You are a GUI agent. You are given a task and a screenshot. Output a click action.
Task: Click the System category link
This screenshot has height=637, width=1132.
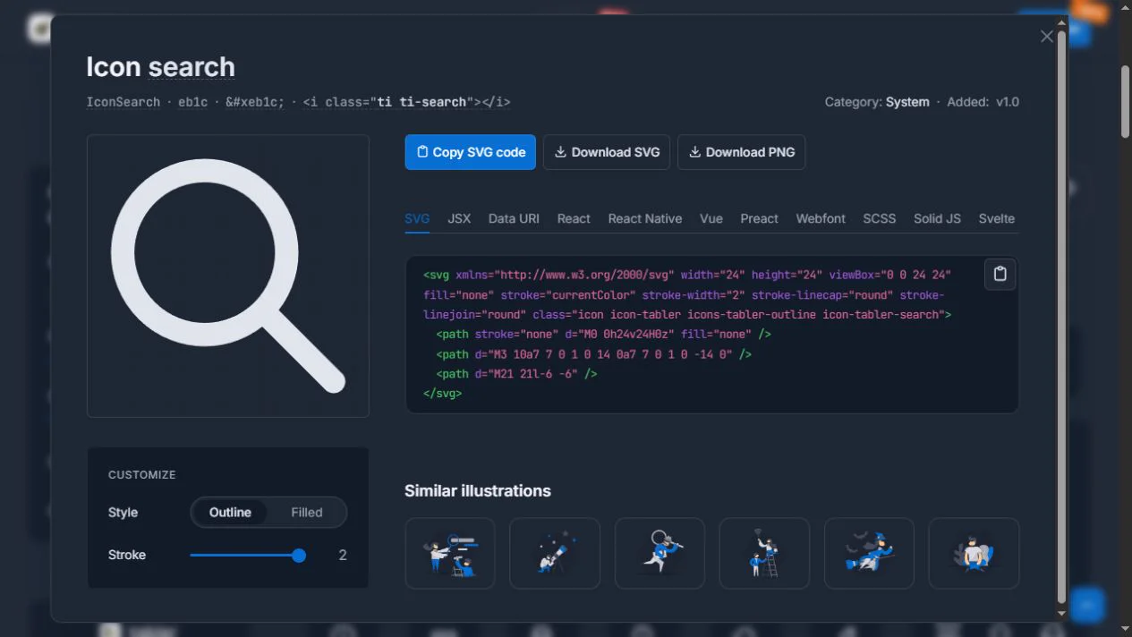pos(907,102)
